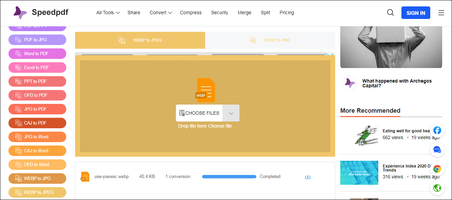The height and width of the screenshot is (200, 452).
Task: Select OFD to Word in sidebar
Action: pyautogui.click(x=37, y=164)
